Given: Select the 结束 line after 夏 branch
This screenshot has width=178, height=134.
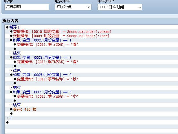Looking at the screenshot, I should click(x=91, y=70).
